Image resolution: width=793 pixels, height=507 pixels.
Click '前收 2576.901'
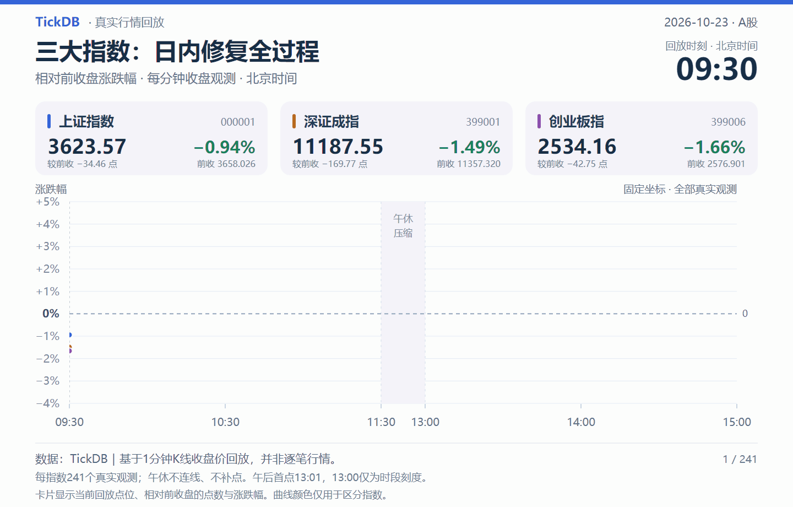tap(716, 164)
